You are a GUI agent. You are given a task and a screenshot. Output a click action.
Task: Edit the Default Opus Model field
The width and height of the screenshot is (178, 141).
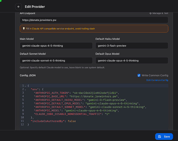pos(131,60)
